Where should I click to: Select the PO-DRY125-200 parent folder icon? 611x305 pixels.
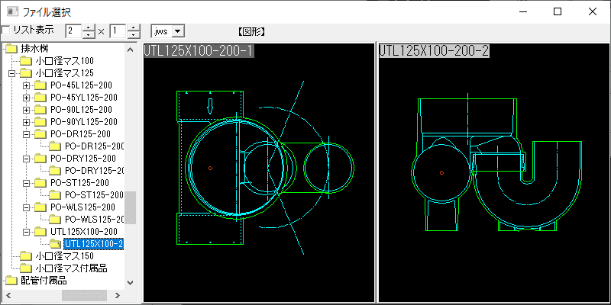pos(40,159)
